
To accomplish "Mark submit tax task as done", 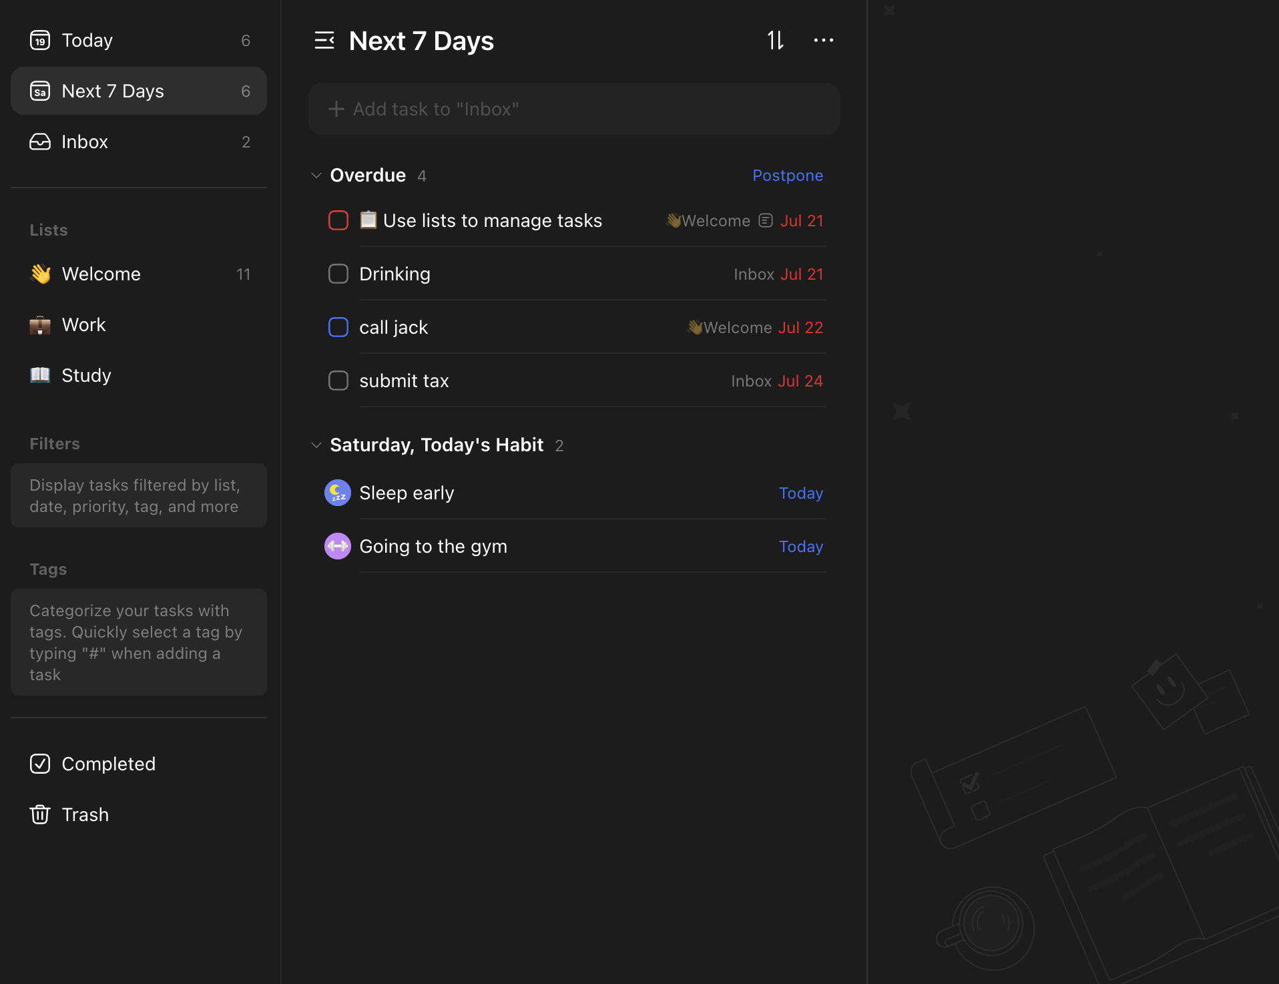I will coord(338,381).
